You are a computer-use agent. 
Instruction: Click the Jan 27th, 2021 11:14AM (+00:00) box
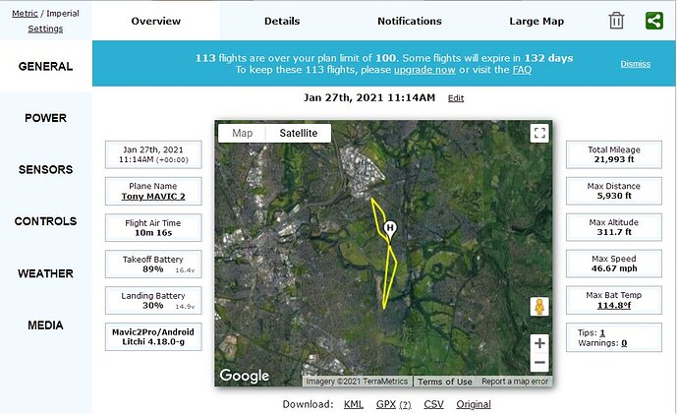click(x=153, y=154)
